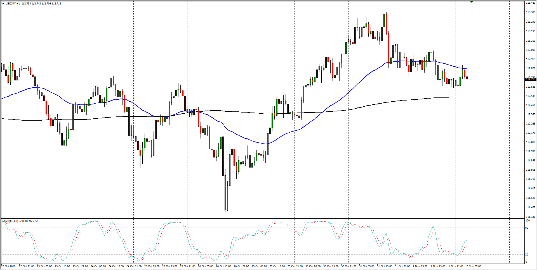Viewport: 537px width, 270px height.
Task: Click the Stoch(14,3,3) indicator label
Action: pyautogui.click(x=10, y=221)
